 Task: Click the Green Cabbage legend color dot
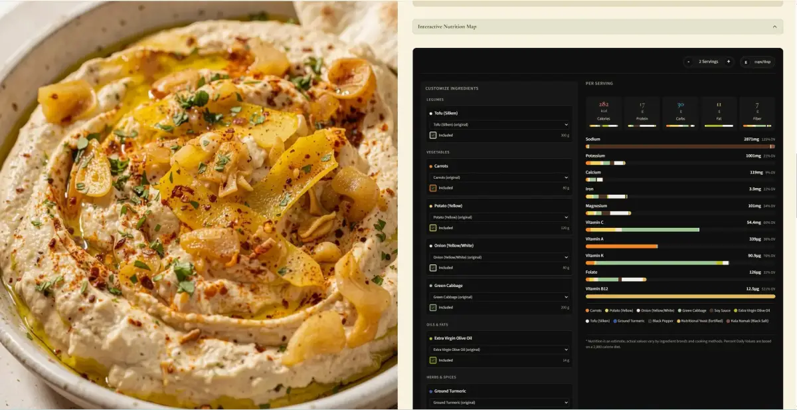tap(679, 310)
